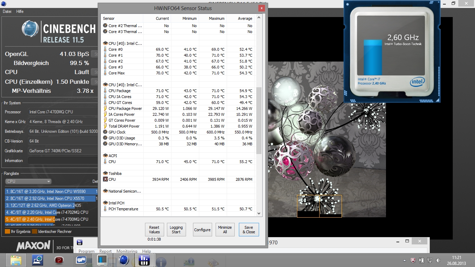This screenshot has width=475, height=267.
Task: Open the Hilfe menu in Cinebench
Action: 20,11
